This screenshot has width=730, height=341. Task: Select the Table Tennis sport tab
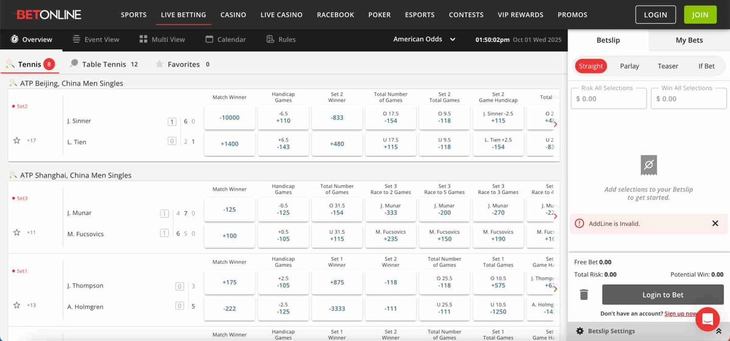104,64
